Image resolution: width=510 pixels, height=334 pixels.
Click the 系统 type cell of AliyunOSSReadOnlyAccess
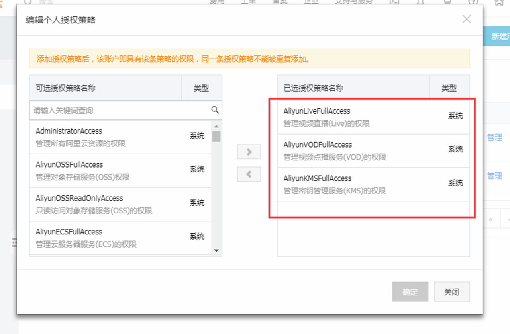coord(197,203)
